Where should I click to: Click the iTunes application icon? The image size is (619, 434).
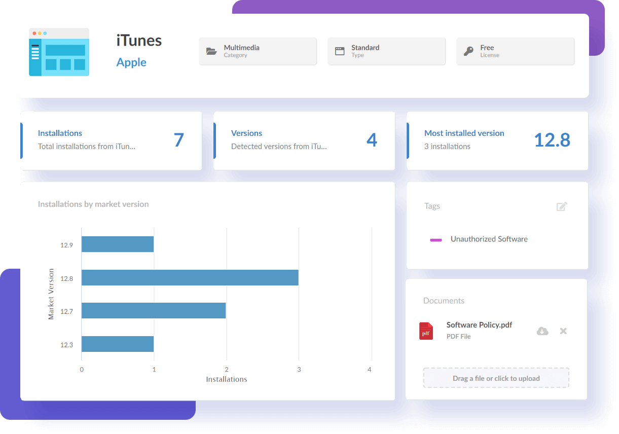[x=59, y=51]
